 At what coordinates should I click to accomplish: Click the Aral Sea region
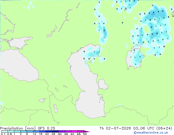pos(135,58)
